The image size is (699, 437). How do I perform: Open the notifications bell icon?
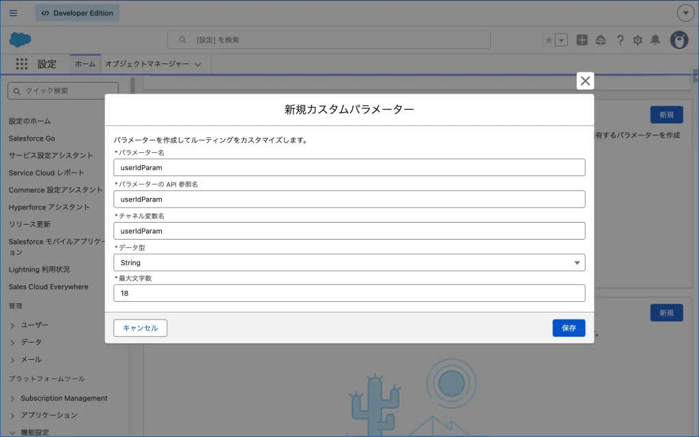(x=655, y=40)
